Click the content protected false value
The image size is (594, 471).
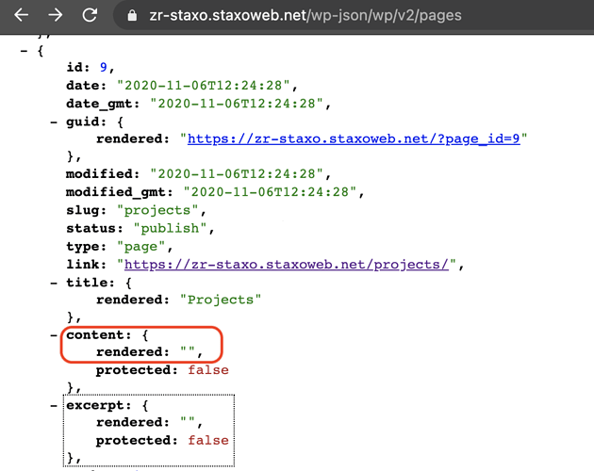pos(207,370)
